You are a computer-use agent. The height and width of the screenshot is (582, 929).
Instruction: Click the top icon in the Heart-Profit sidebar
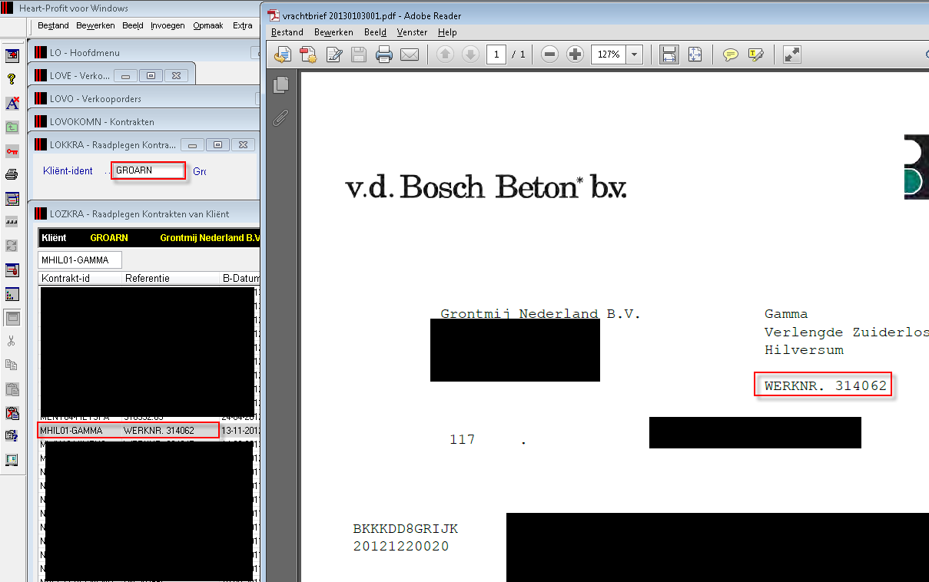click(x=12, y=55)
